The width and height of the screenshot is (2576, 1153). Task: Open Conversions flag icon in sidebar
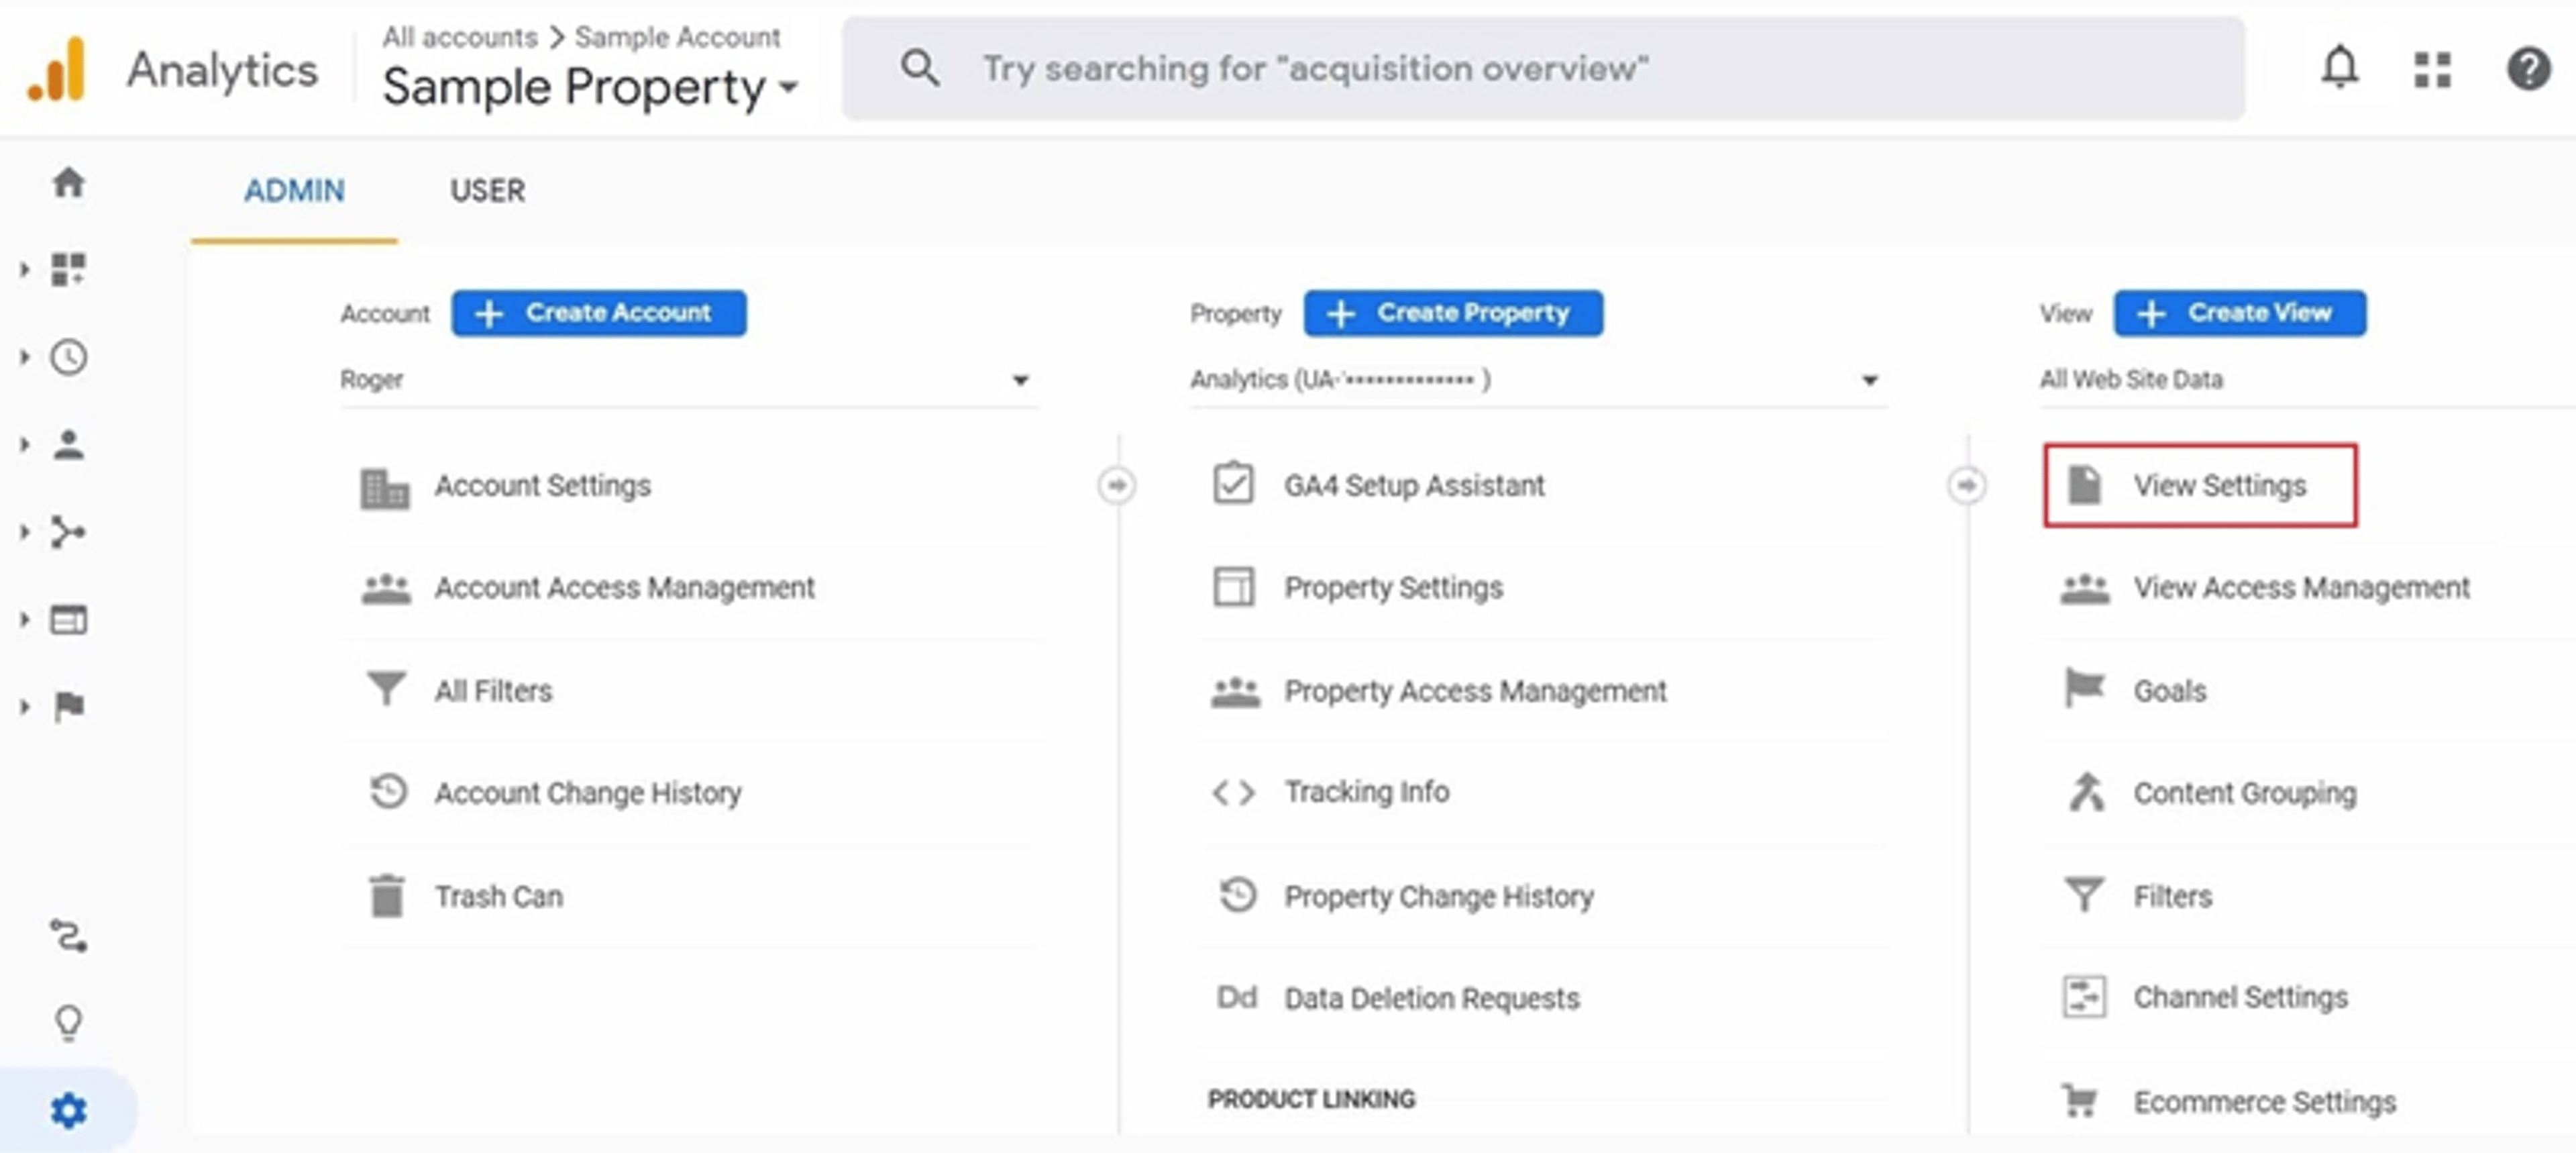(68, 707)
